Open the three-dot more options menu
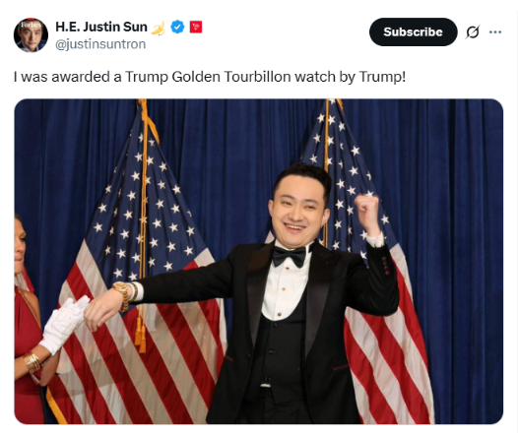The height and width of the screenshot is (436, 518). coord(495,32)
